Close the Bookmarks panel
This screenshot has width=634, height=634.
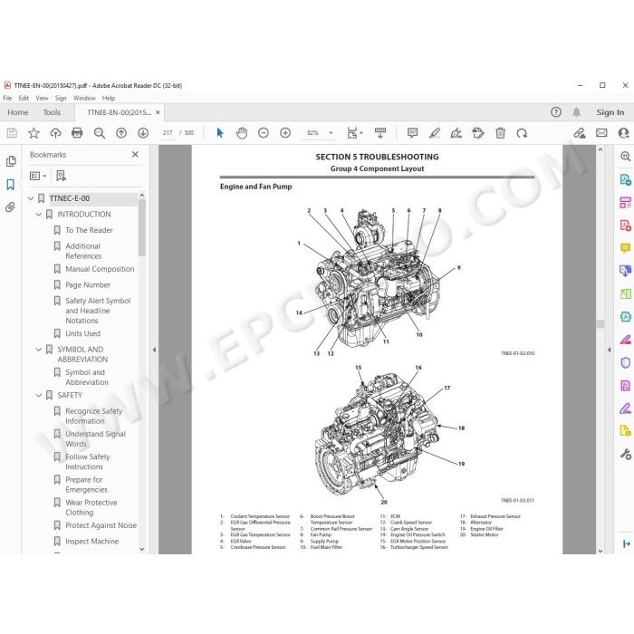coord(135,154)
